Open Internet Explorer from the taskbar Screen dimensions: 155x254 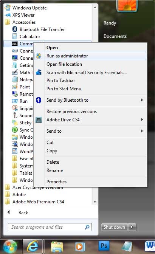33,246
